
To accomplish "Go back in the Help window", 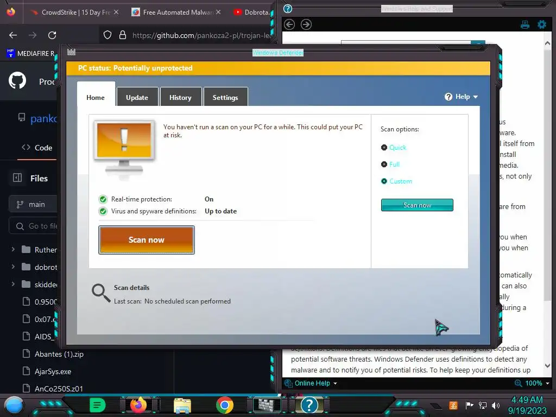I will click(x=289, y=24).
